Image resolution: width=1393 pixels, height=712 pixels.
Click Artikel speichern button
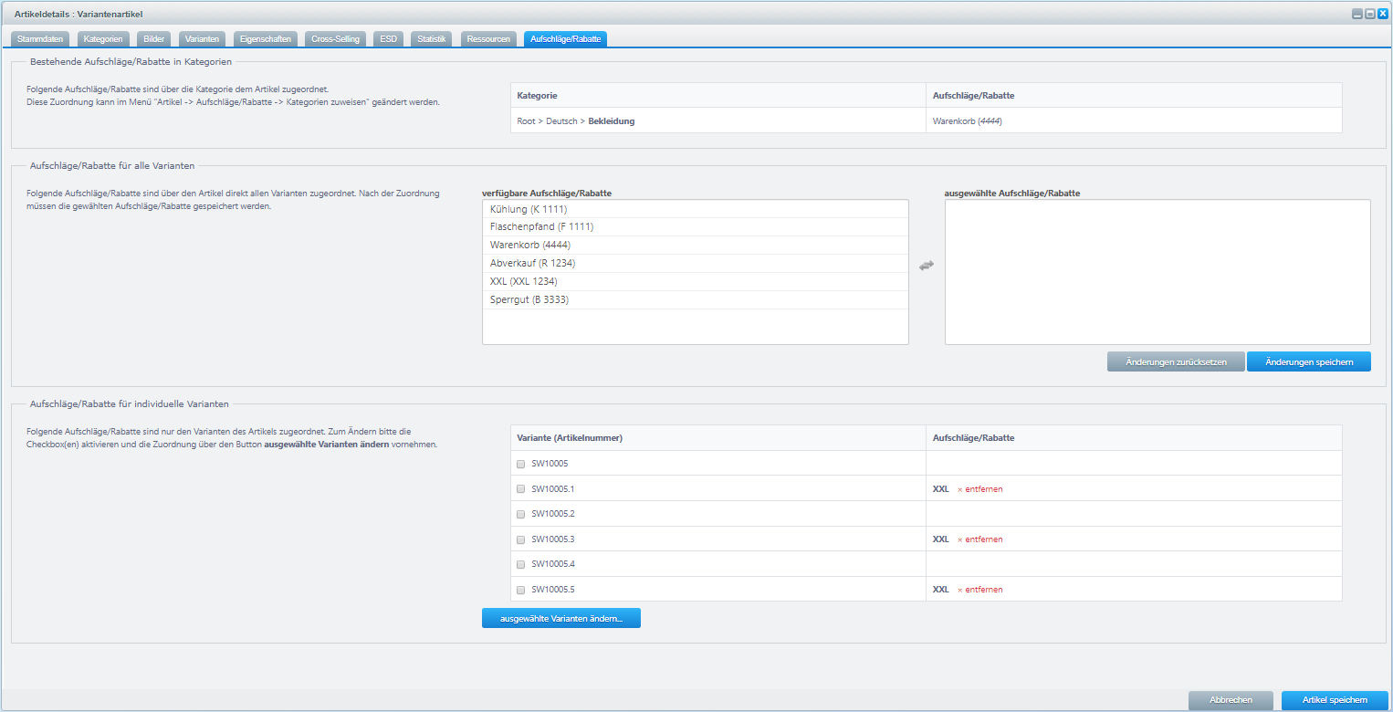(x=1335, y=700)
